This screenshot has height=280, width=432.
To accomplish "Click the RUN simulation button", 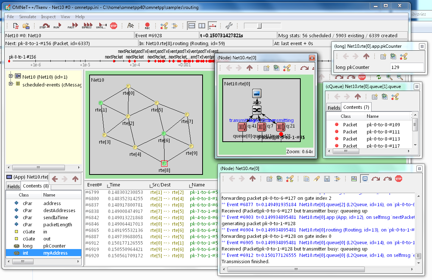I will [57, 26].
